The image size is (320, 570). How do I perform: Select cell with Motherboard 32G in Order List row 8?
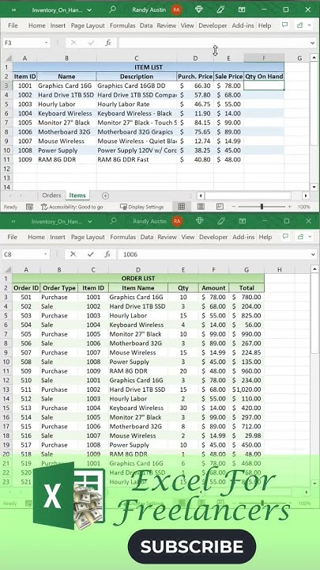tap(138, 343)
